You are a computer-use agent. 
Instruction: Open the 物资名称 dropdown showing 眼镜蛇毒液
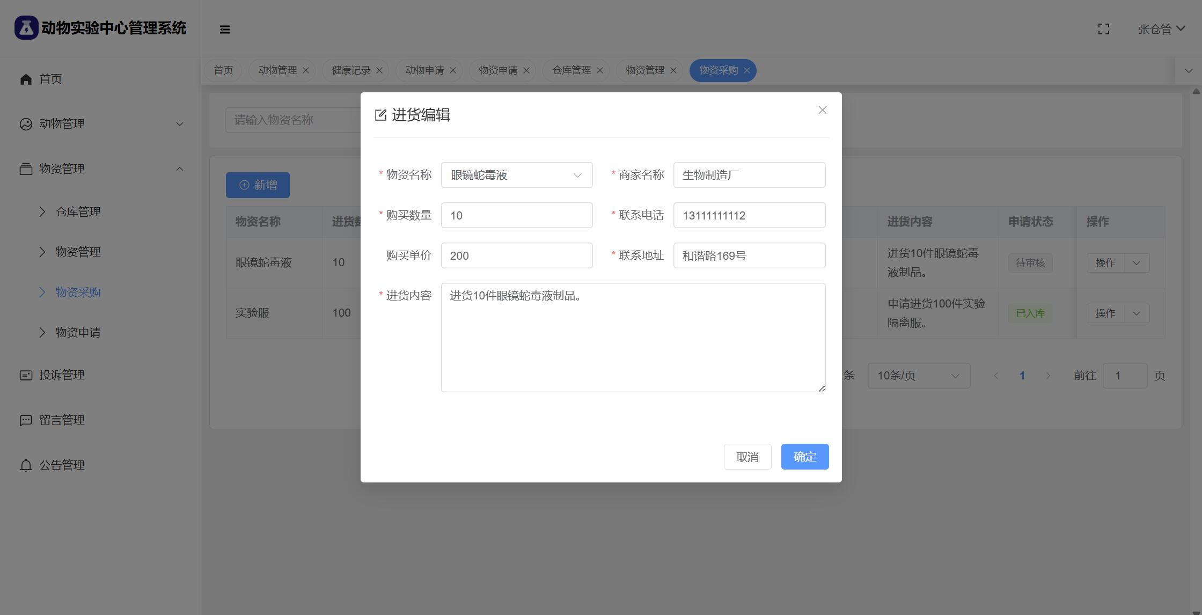[516, 175]
